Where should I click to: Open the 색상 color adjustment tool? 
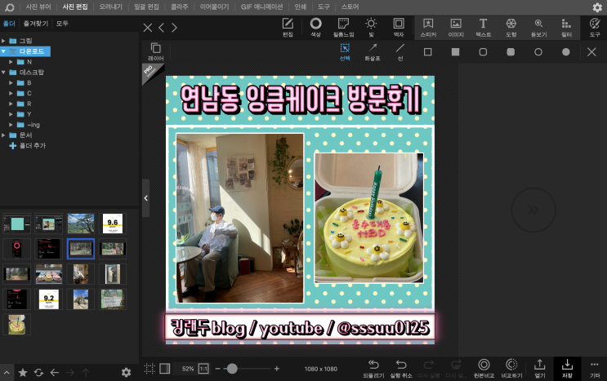[315, 28]
